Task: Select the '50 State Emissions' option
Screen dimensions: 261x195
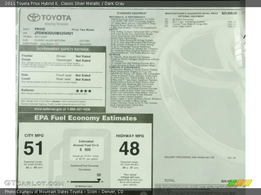Action: pos(183,19)
